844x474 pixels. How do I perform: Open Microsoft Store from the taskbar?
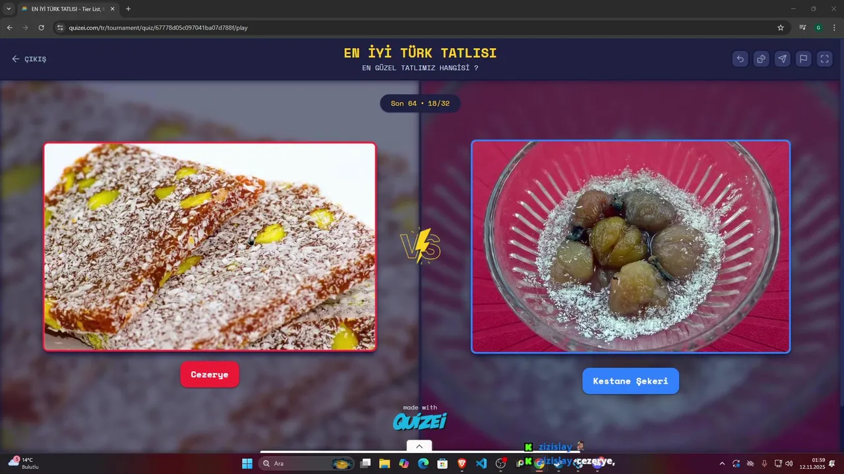point(442,463)
